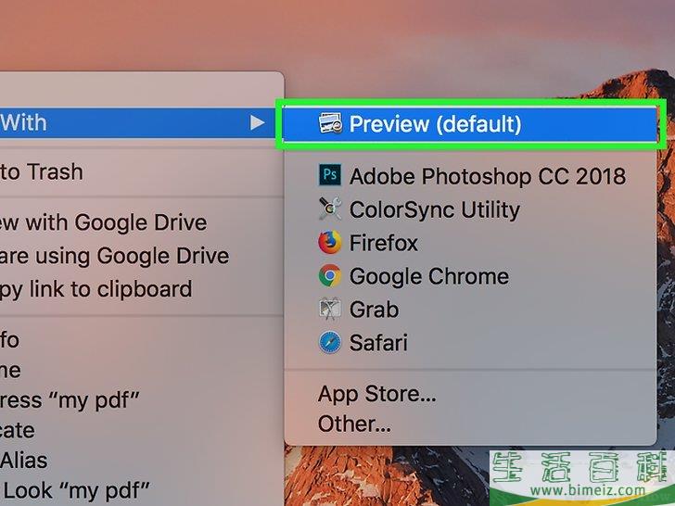Click the Preview app icon
Screen dimensions: 675x506
(330, 123)
